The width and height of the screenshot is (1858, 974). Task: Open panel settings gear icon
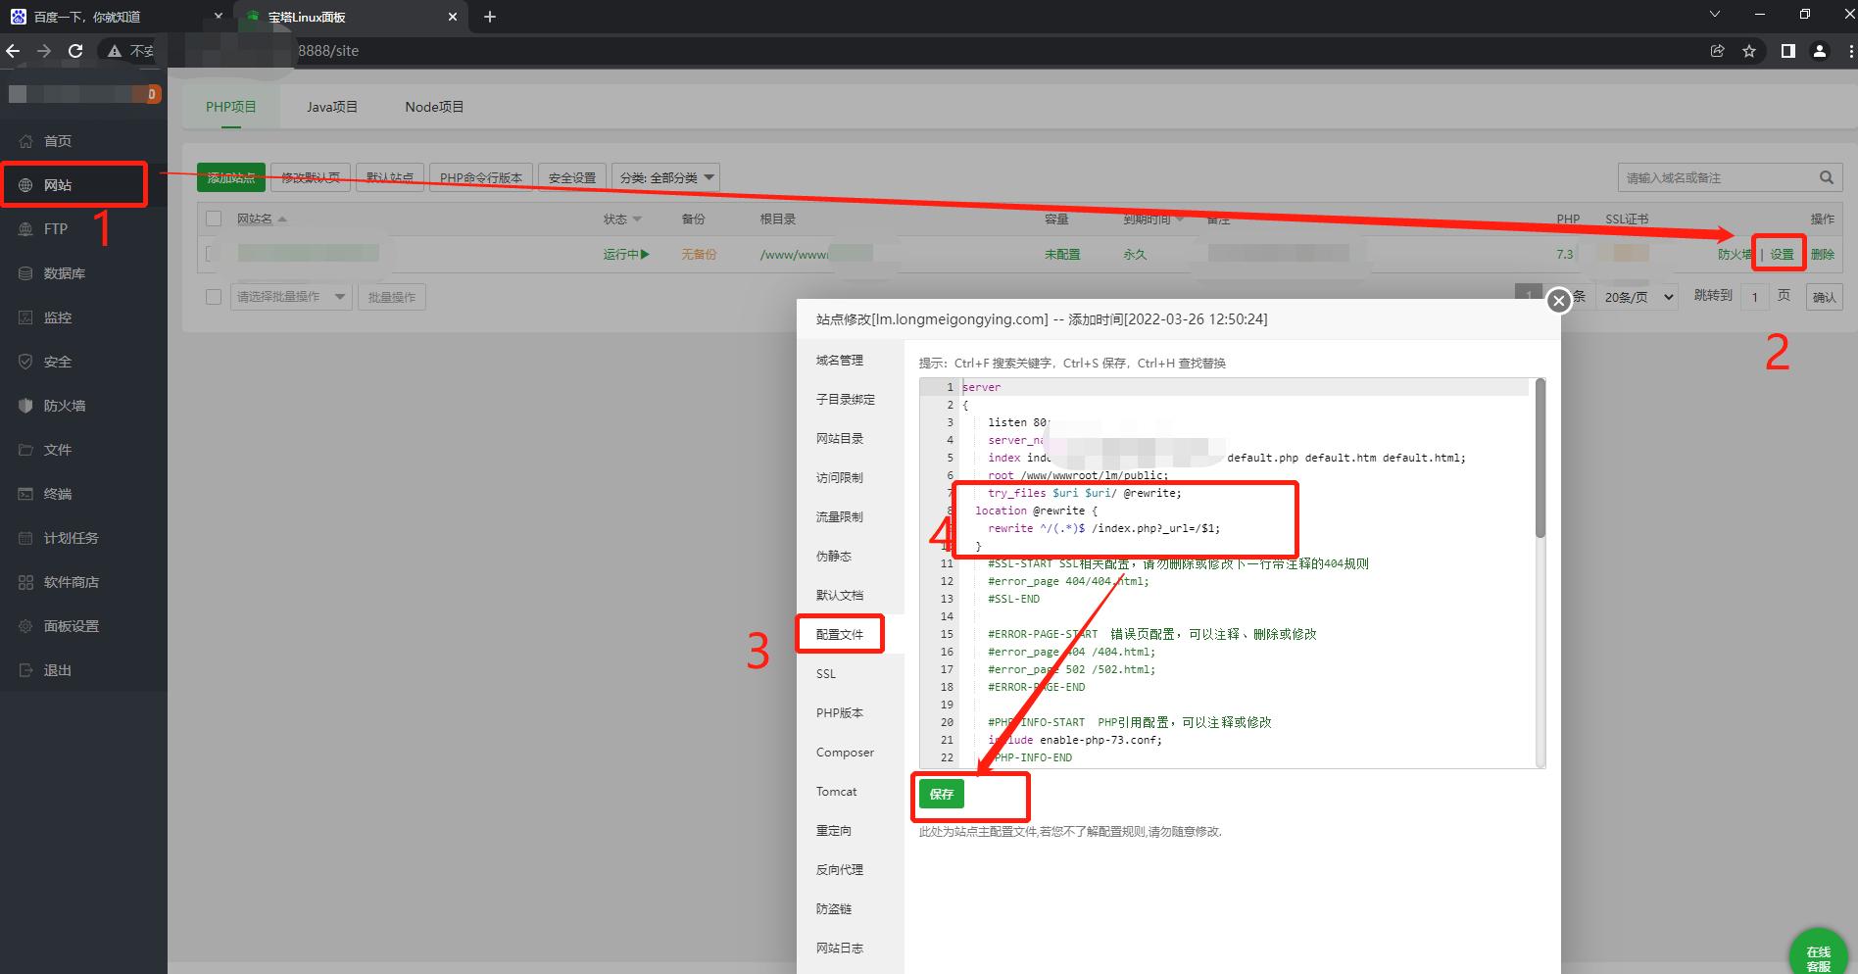(26, 626)
